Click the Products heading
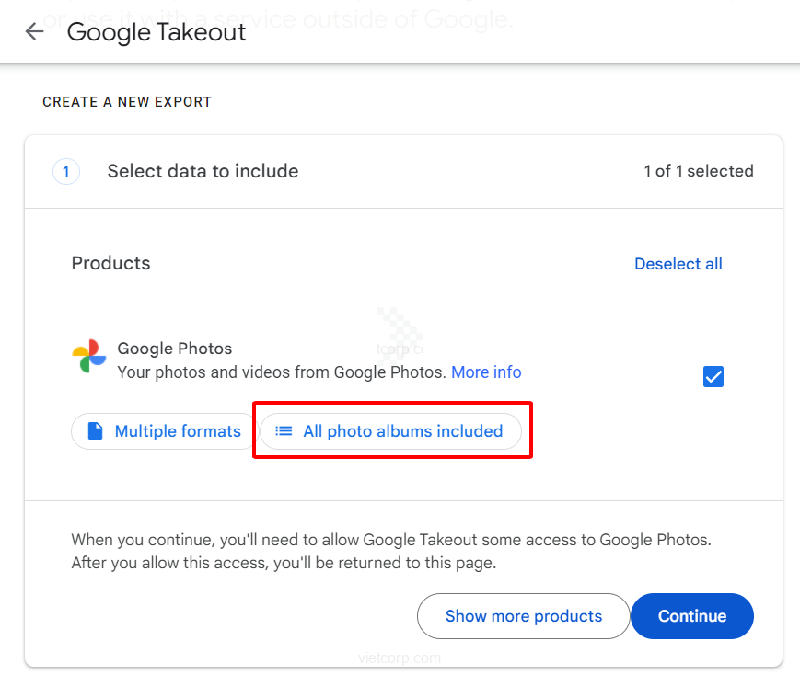Screen dimensions: 800x675 [x=110, y=263]
